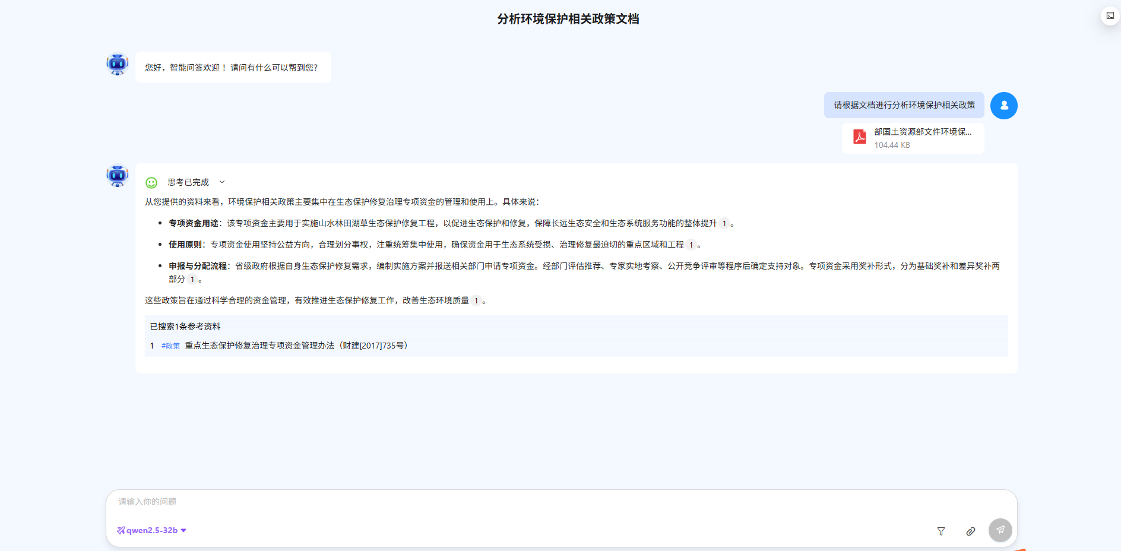Click the blue user avatar icon
This screenshot has width=1121, height=551.
click(x=1003, y=106)
